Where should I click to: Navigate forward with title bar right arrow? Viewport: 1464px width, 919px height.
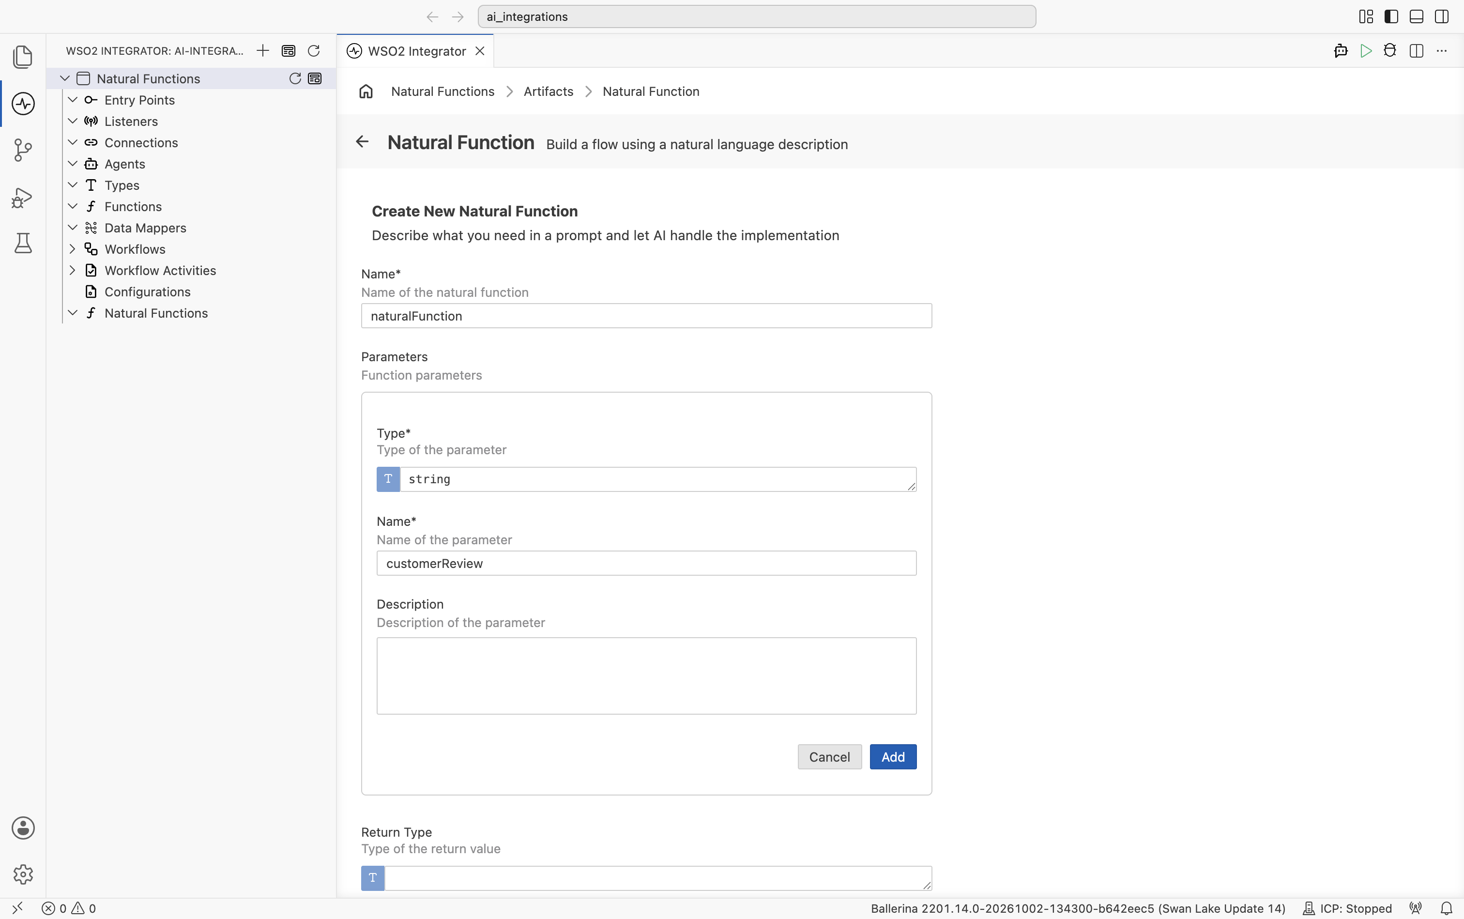(x=457, y=16)
